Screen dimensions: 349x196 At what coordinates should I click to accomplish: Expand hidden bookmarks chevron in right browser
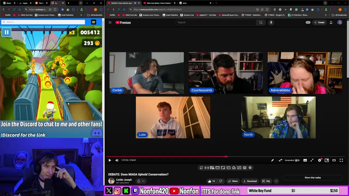pyautogui.click(x=326, y=15)
